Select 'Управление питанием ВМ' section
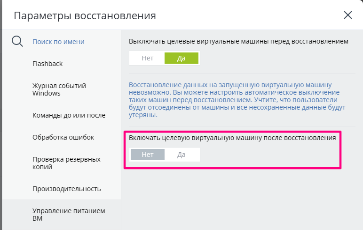Viewport: 363px width, 230px height. pyautogui.click(x=61, y=215)
